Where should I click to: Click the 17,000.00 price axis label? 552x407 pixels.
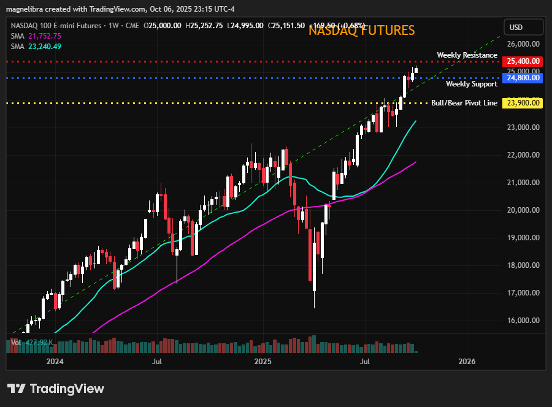(x=523, y=292)
